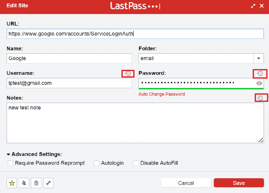Open the wrench settings tool

pos(48,183)
